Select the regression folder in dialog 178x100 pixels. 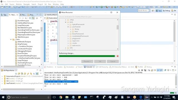click(x=76, y=41)
